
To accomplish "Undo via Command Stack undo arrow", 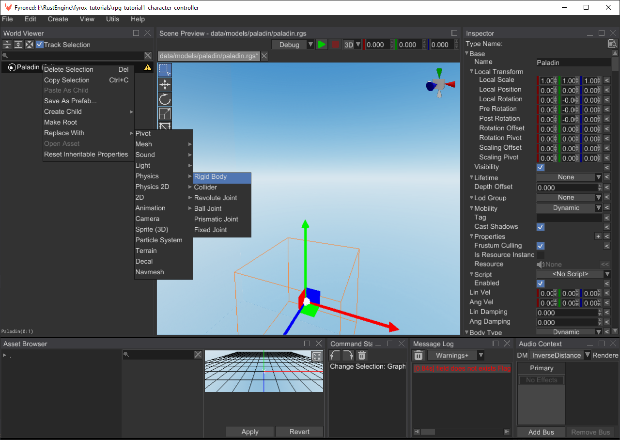I will tap(335, 355).
